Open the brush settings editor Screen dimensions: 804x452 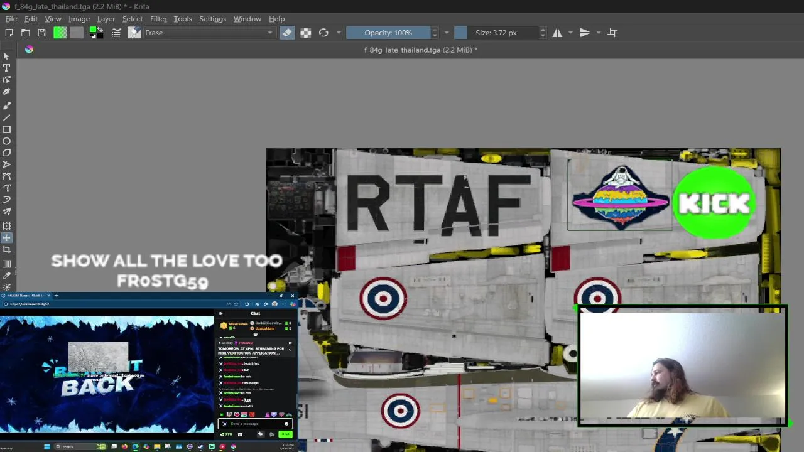[x=116, y=33]
